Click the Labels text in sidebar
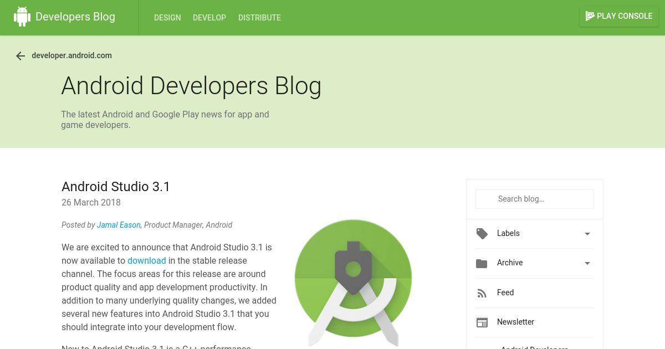Viewport: 665px width, 349px height. [508, 233]
